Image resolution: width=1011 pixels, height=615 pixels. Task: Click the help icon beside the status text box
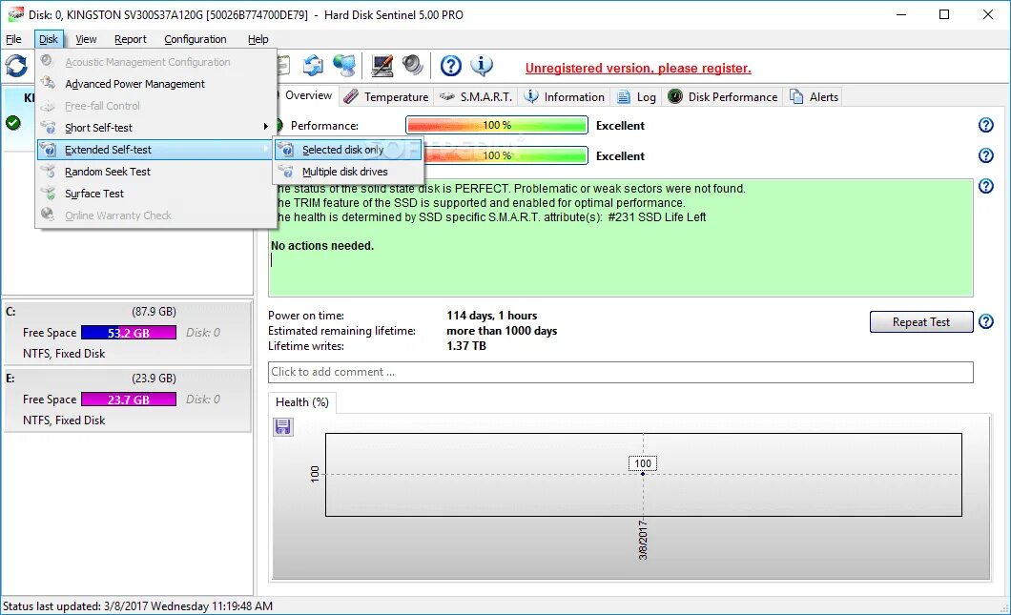click(x=986, y=186)
